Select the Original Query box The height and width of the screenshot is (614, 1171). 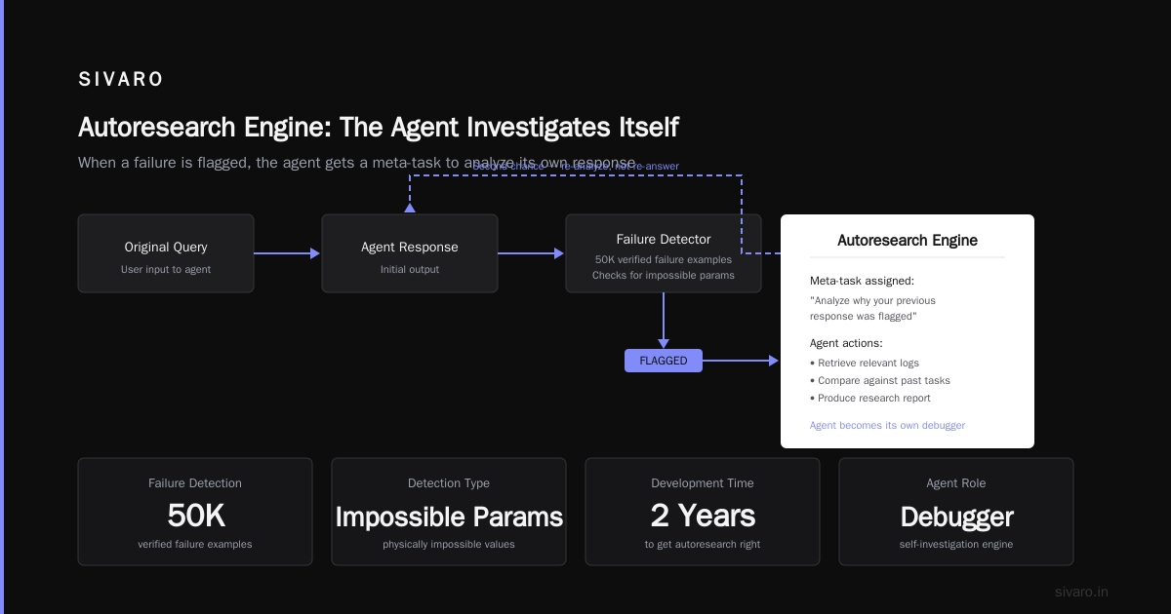(166, 253)
